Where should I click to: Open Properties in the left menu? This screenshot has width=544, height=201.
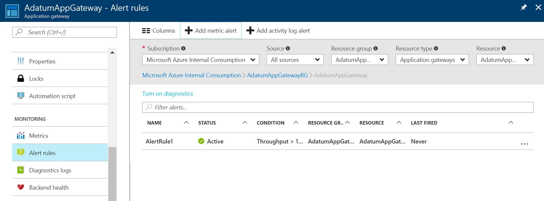pos(60,61)
